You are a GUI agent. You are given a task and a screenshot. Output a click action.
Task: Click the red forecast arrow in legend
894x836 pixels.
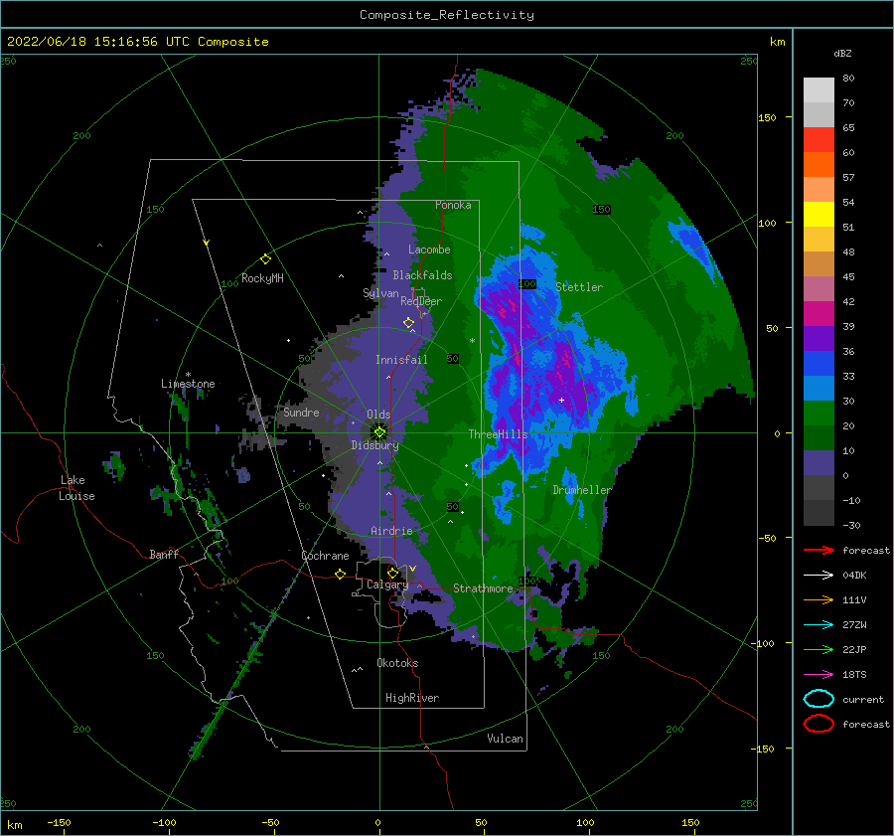pyautogui.click(x=819, y=550)
